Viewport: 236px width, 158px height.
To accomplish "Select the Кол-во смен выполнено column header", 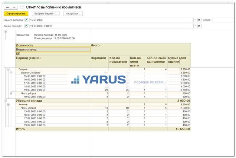I will (x=156, y=62).
